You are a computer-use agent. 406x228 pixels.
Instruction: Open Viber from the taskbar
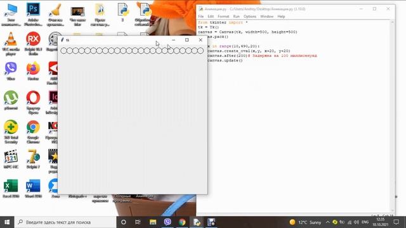167,222
